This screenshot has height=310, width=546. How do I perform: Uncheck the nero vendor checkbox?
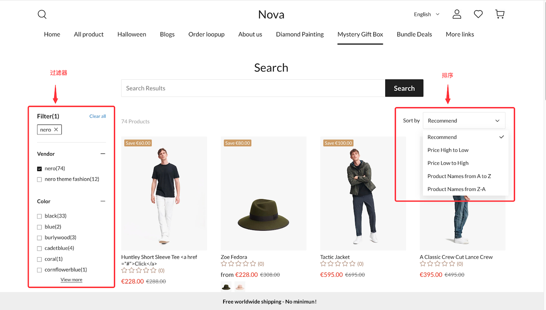point(40,169)
